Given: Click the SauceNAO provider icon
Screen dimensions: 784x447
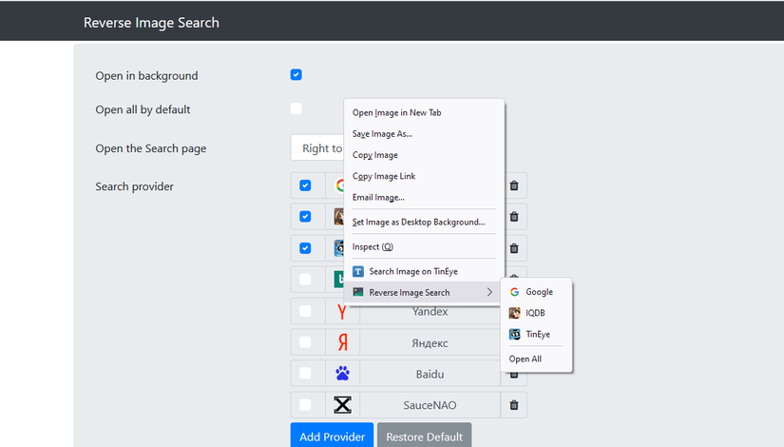Looking at the screenshot, I should tap(342, 405).
